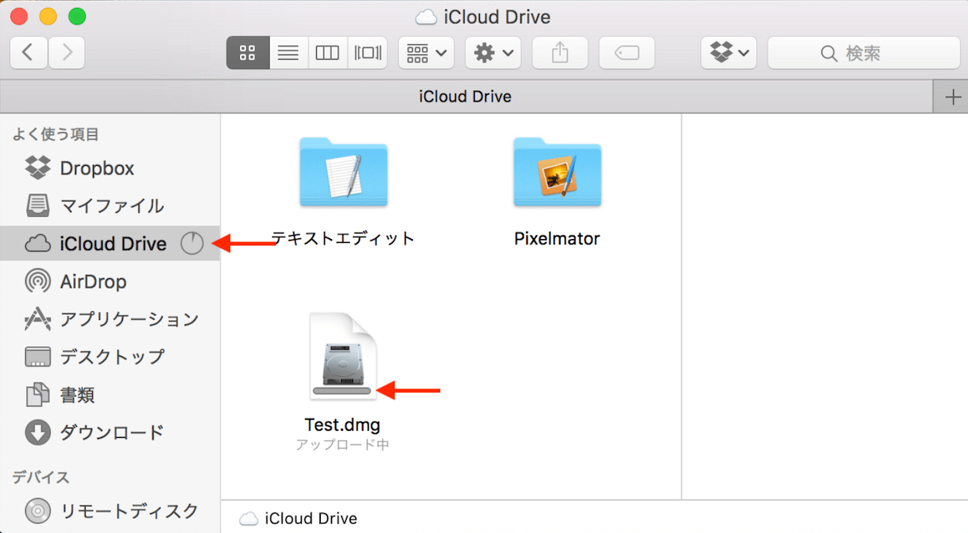Viewport: 968px width, 533px height.
Task: Go forward with the right chevron button
Action: coord(67,53)
